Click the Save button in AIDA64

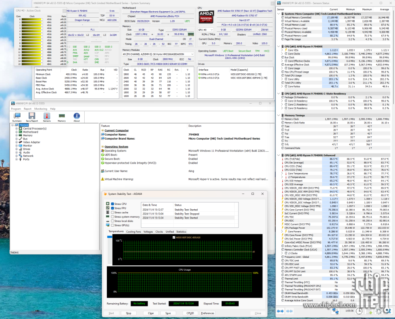click(x=168, y=313)
